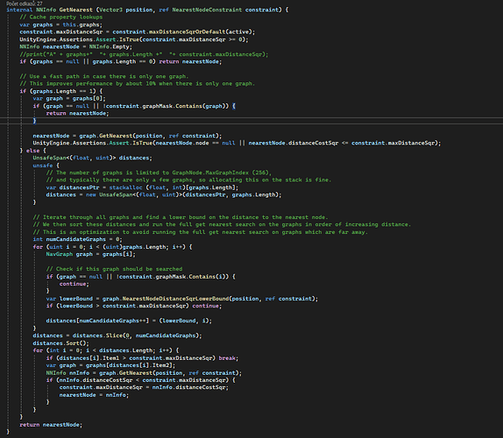Click the distances.Sort() statement
The width and height of the screenshot is (503, 438).
pyautogui.click(x=61, y=343)
